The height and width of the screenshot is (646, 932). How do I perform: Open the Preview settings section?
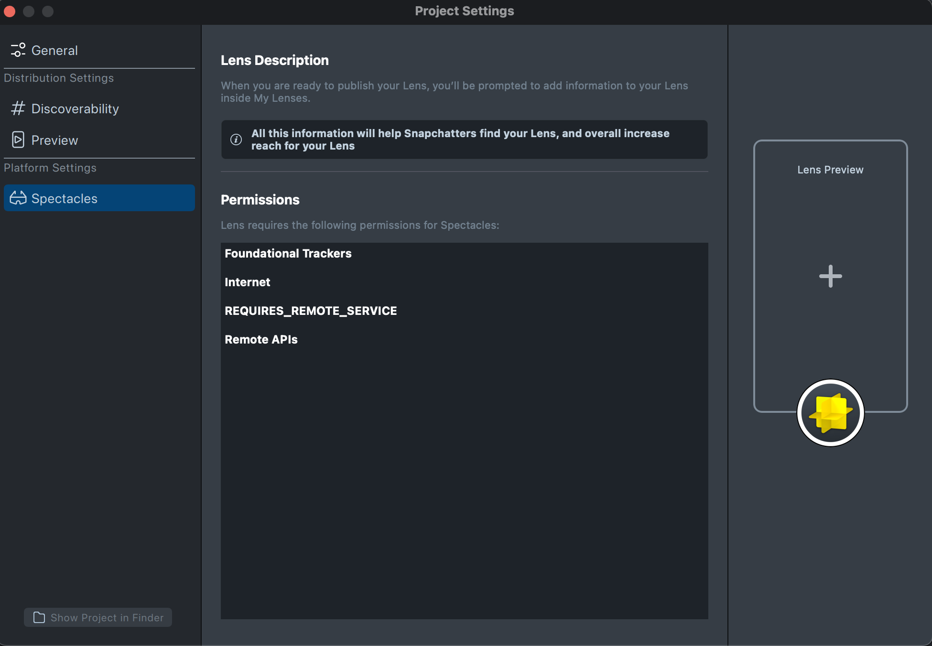pyautogui.click(x=54, y=140)
